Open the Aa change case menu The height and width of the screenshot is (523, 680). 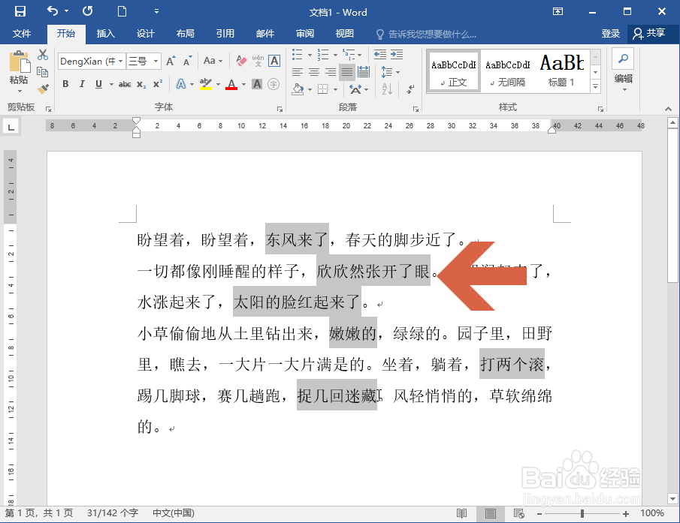pos(213,61)
